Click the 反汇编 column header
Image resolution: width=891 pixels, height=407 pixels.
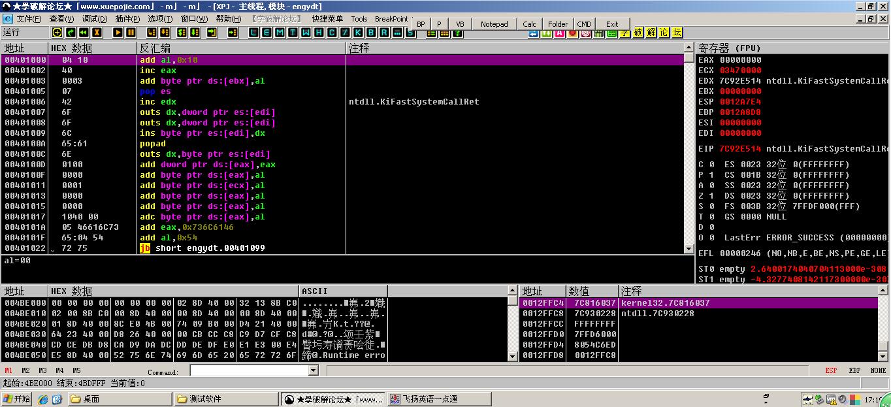[242, 48]
